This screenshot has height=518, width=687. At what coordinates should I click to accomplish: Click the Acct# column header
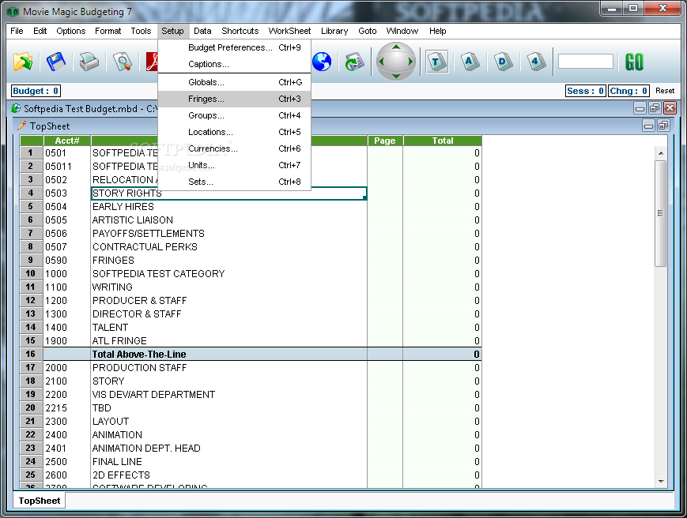(67, 141)
